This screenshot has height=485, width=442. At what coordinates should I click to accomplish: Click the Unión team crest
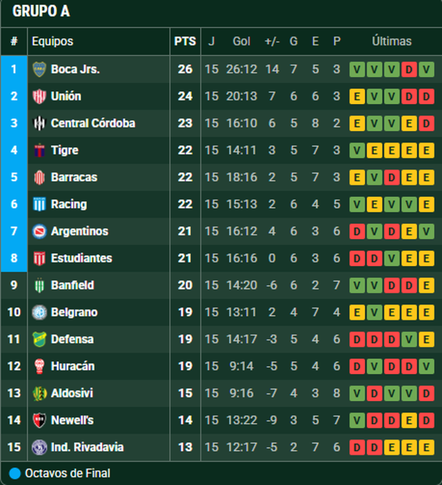tap(39, 96)
